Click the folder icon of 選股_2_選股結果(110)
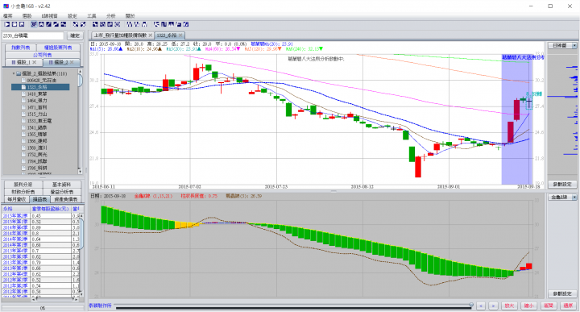Viewport: 580px width, 312px height. pyautogui.click(x=19, y=73)
